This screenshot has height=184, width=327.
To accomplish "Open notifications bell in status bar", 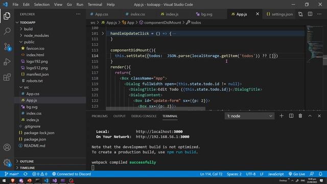I will pos(320,174).
